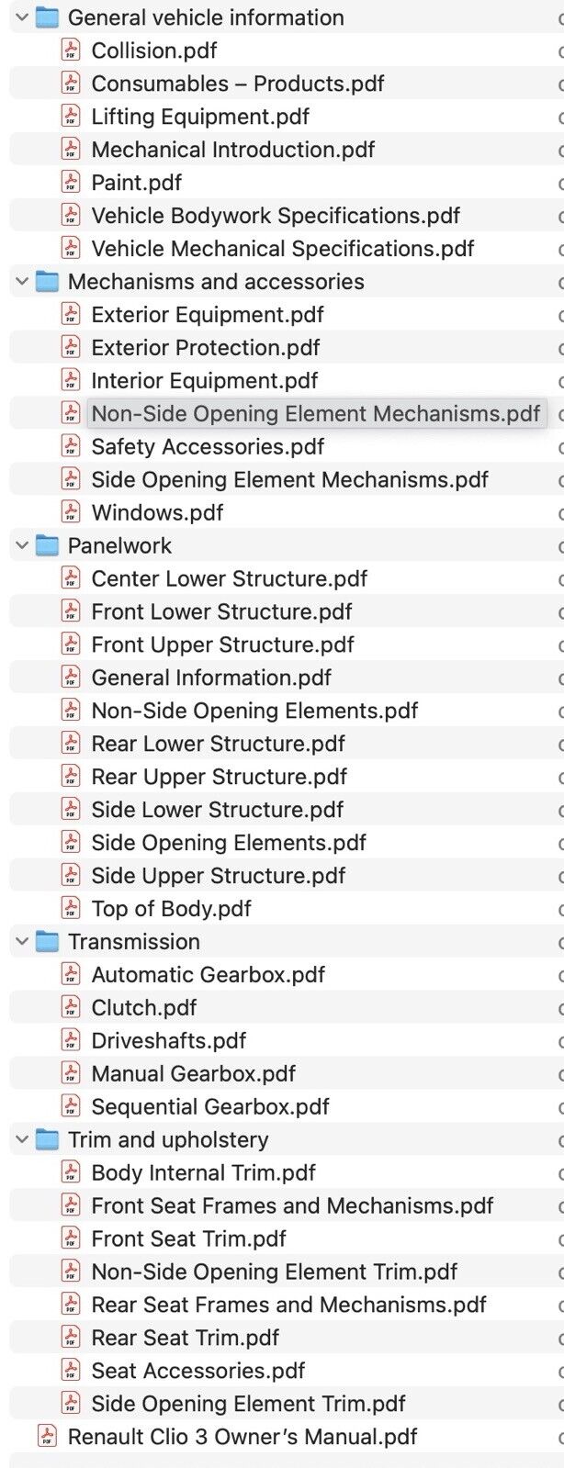Select Seat Accessories.pdf file
The image size is (564, 1468).
point(197,1371)
